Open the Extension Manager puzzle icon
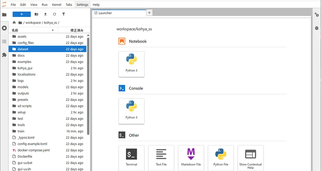The height and width of the screenshot is (171, 321). (x=4, y=55)
